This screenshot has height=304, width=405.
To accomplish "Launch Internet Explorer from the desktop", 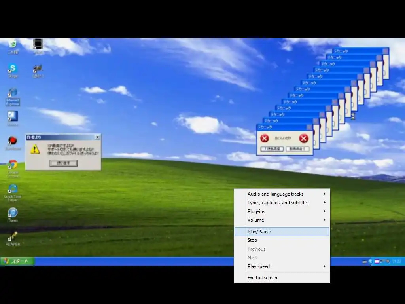I will (x=13, y=97).
